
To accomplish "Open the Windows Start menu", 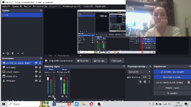I will click(4, 104).
